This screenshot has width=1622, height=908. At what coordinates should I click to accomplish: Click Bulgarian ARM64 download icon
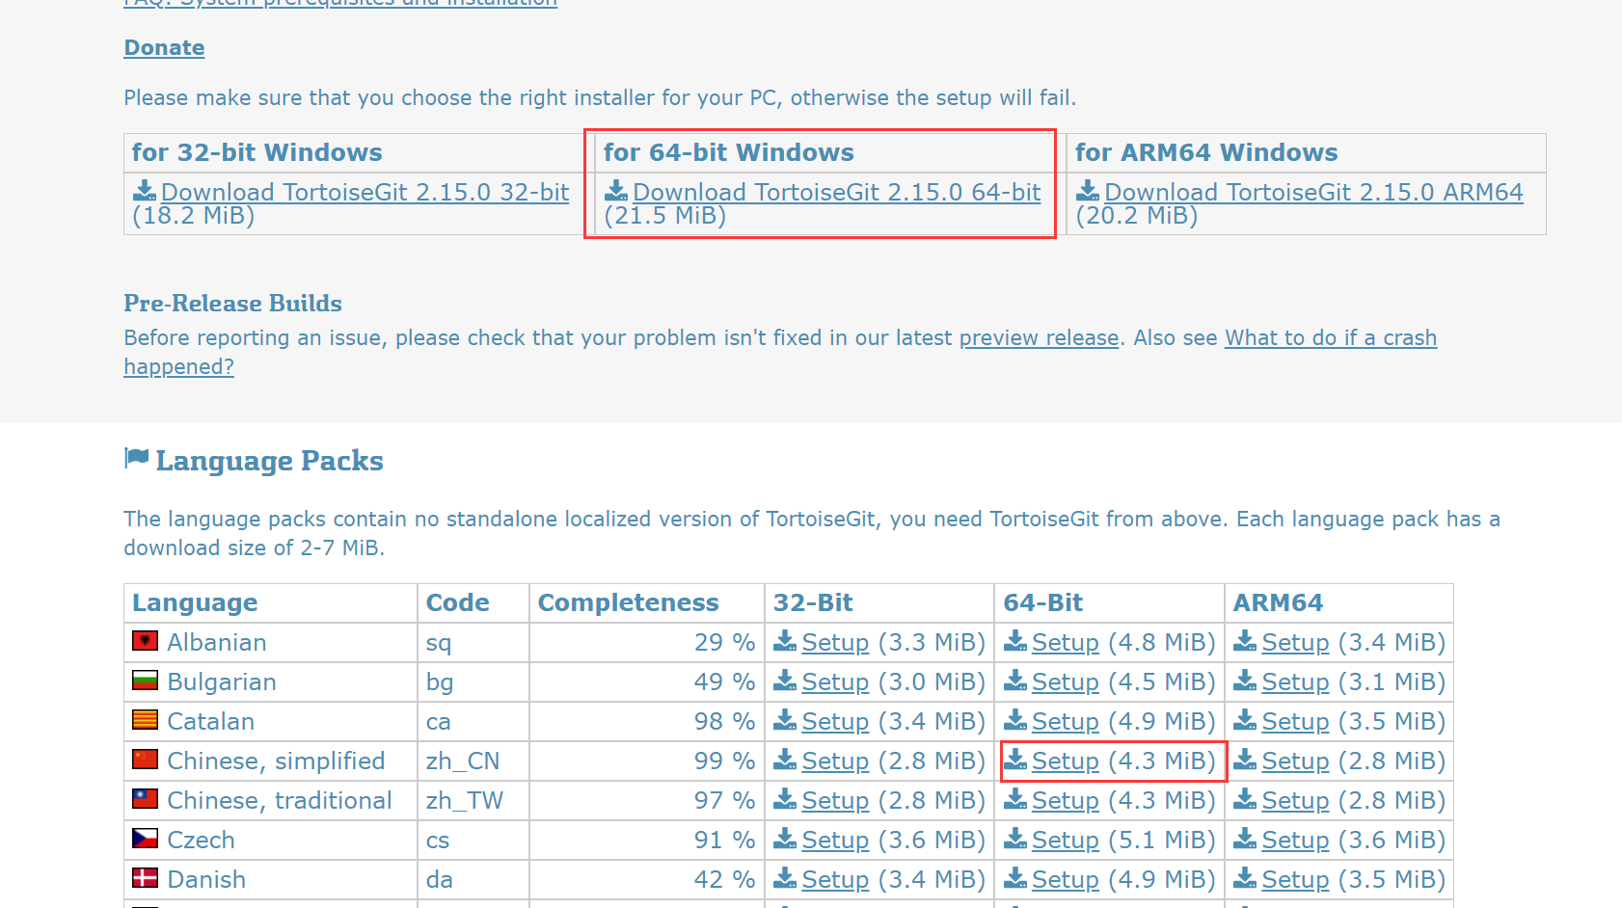pos(1245,681)
